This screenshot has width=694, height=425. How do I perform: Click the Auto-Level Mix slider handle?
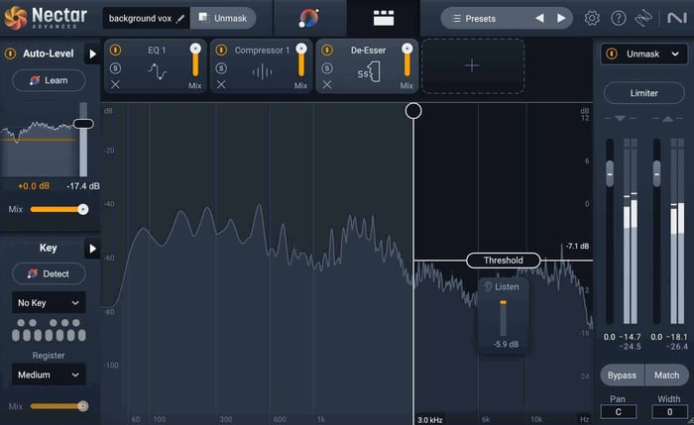82,209
